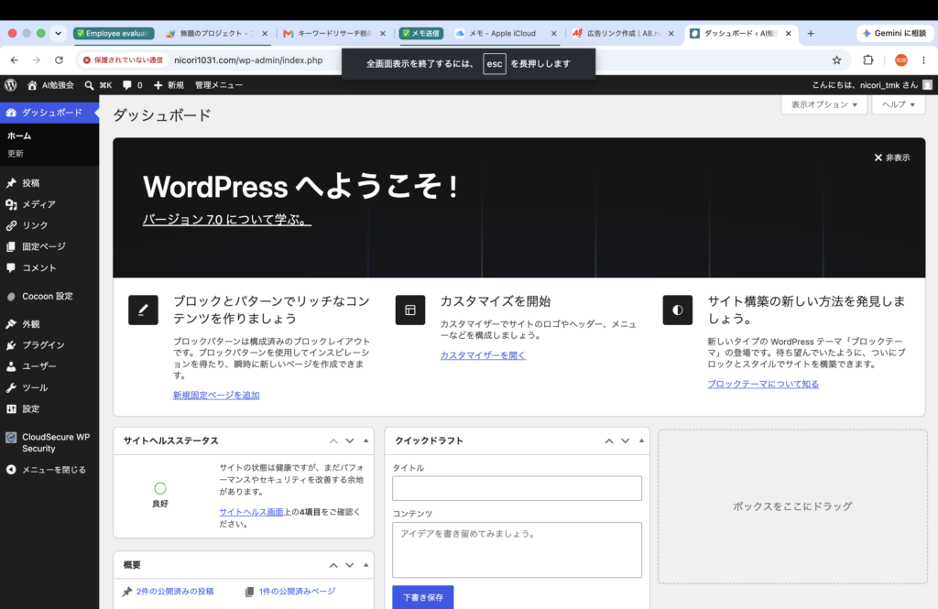Open 更新 submenu item

[x=16, y=154]
